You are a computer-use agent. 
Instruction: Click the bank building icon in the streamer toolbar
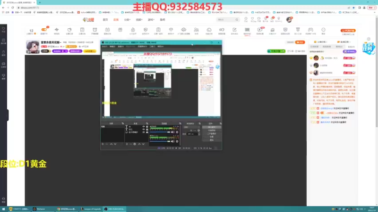click(x=273, y=30)
